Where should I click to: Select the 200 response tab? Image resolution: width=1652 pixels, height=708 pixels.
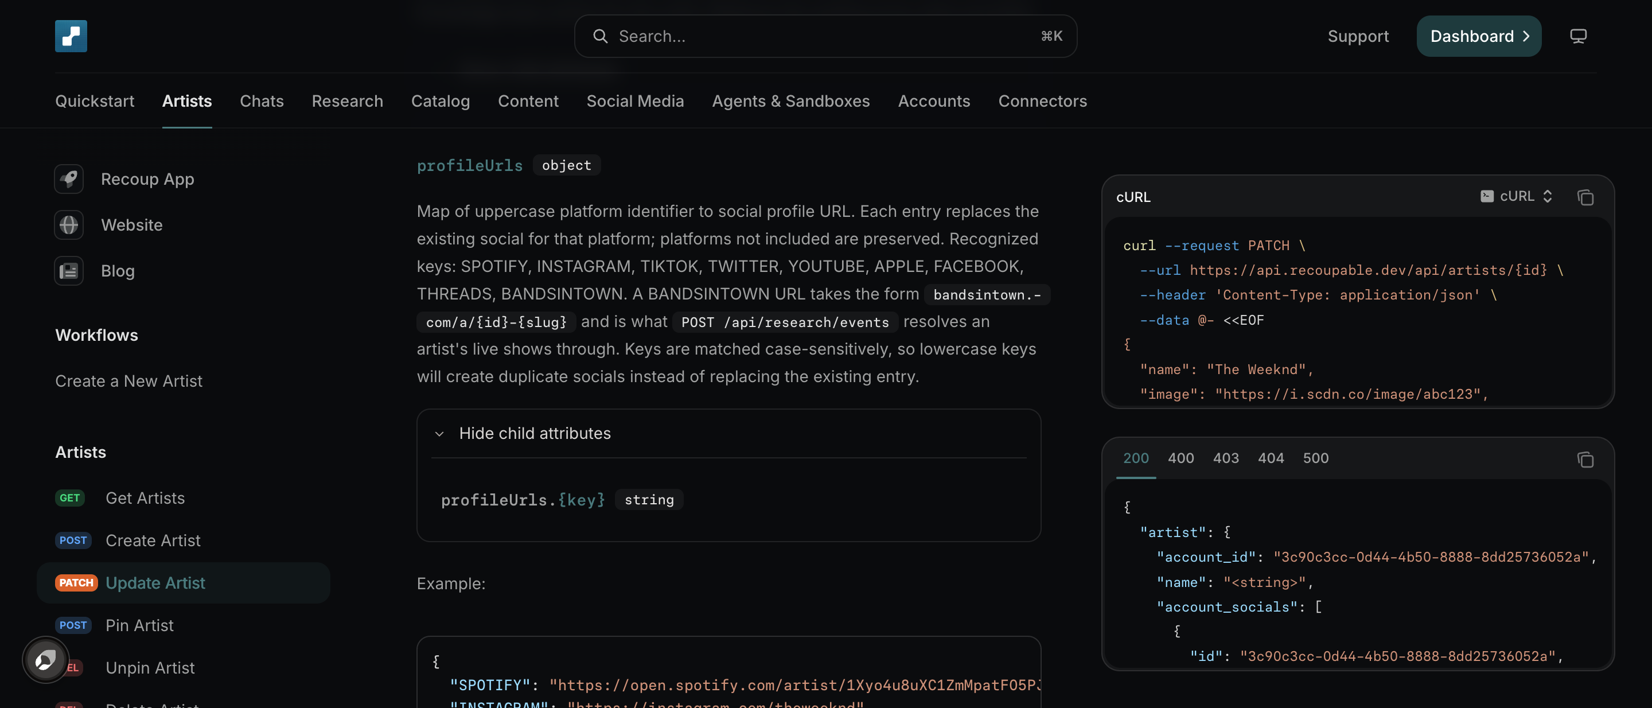point(1136,458)
